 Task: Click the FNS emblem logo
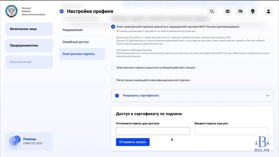click(11, 11)
